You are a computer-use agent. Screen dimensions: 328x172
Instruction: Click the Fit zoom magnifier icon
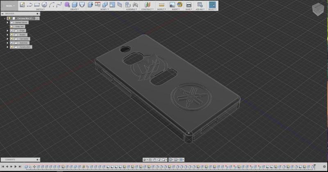click(163, 160)
